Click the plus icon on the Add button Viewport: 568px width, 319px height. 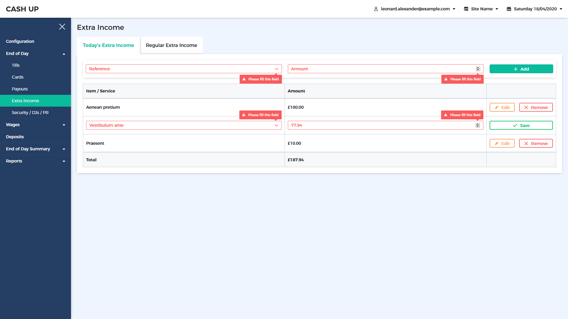coord(516,69)
